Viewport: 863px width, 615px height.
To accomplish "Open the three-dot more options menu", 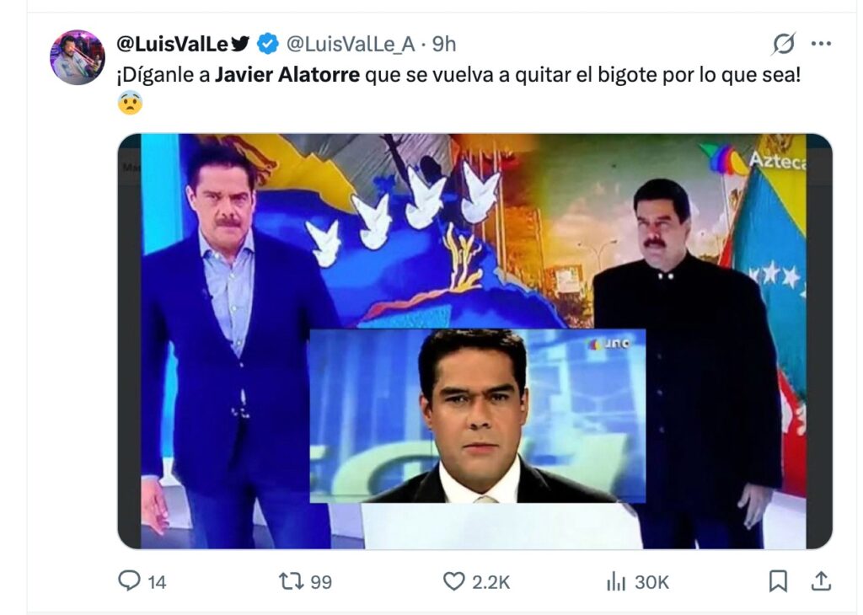I will [x=821, y=44].
